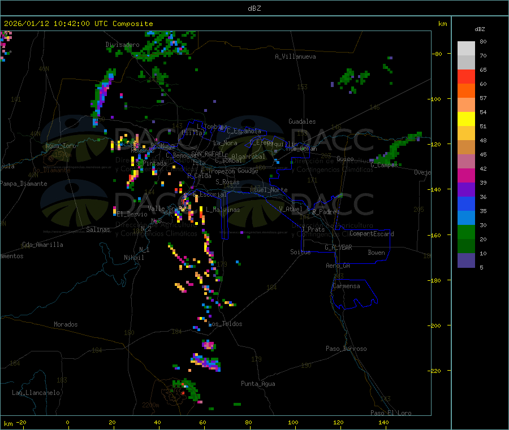Click the 'dBZ' title at top center
This screenshot has width=509, height=430.
coord(254,8)
